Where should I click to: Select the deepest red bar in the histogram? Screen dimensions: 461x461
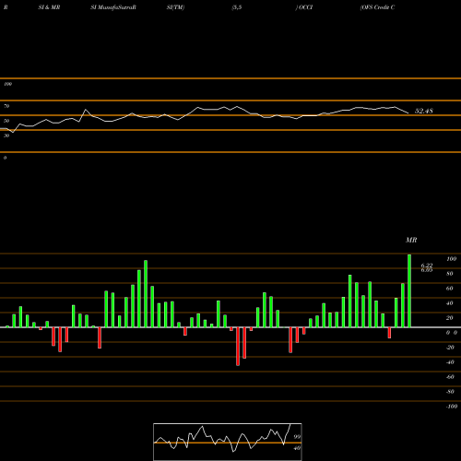coord(238,347)
